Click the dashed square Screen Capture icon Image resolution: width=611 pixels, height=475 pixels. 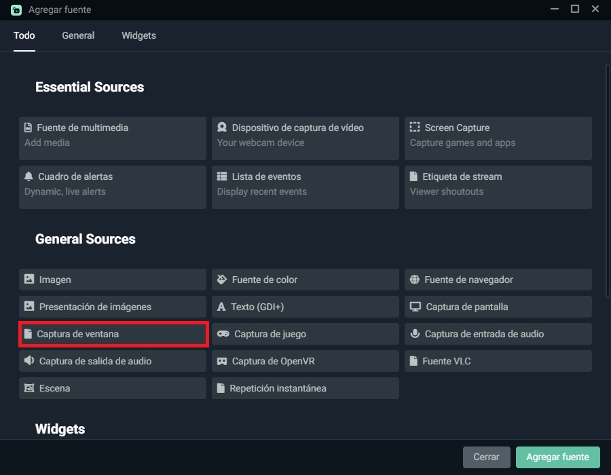coord(415,128)
